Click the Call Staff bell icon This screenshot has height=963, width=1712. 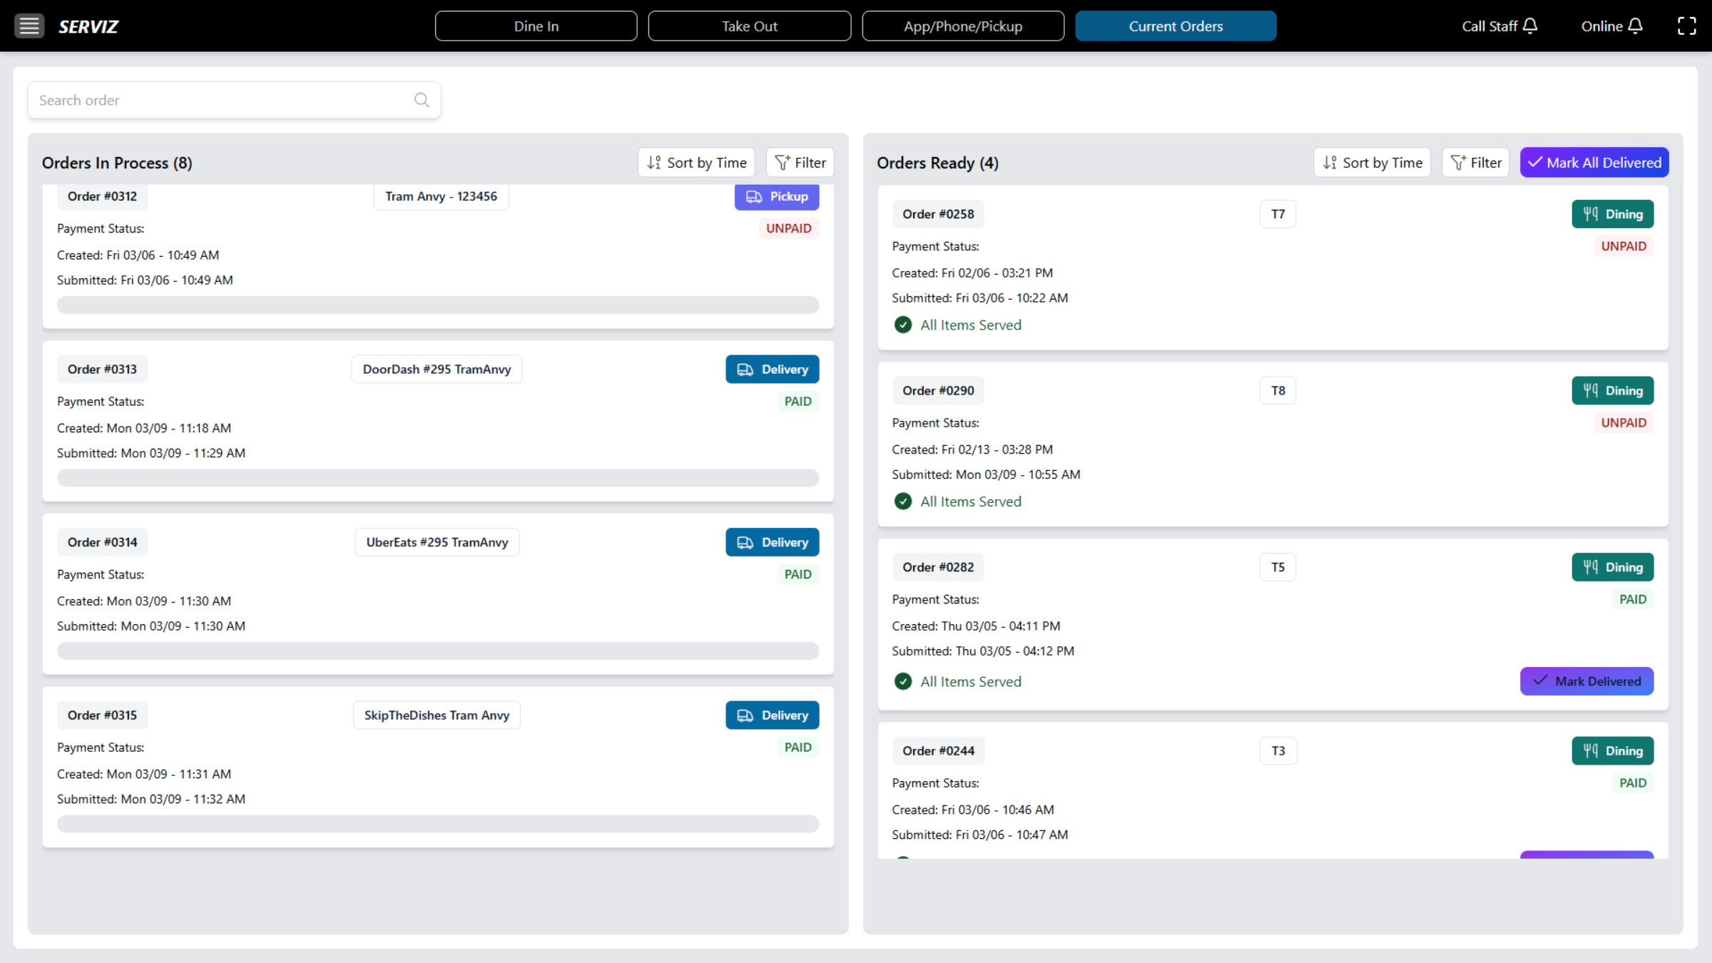1531,26
